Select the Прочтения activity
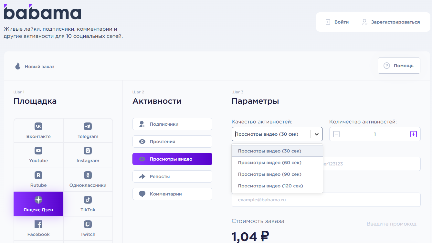This screenshot has height=243, width=432. pos(172,142)
